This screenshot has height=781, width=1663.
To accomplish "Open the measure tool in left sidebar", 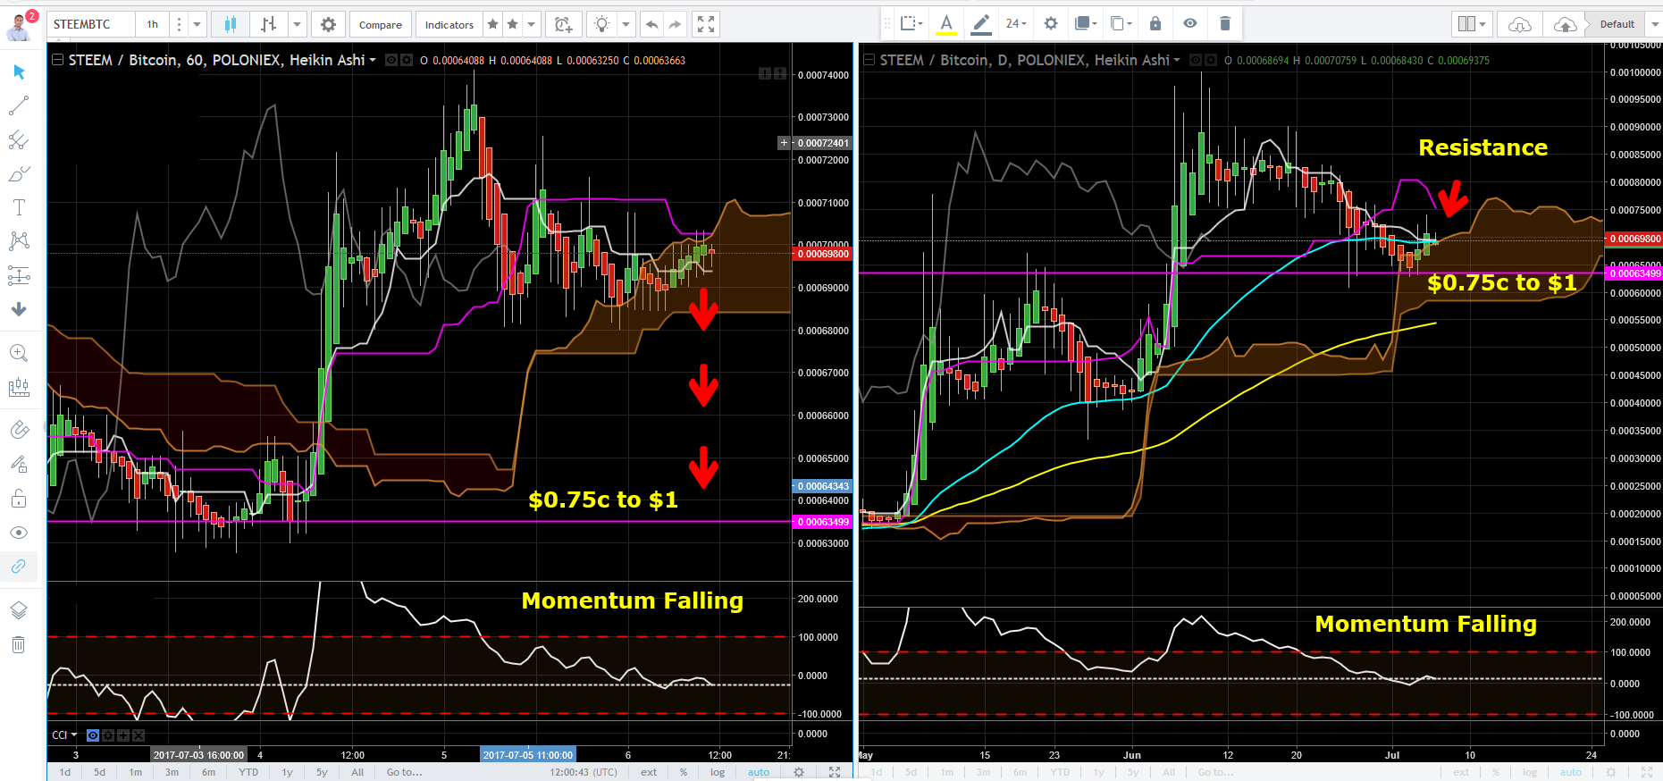I will click(x=19, y=387).
